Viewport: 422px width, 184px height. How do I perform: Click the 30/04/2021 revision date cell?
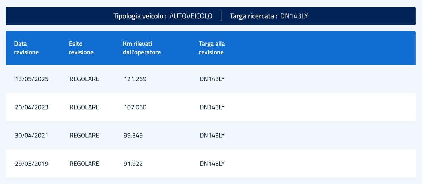(32, 135)
